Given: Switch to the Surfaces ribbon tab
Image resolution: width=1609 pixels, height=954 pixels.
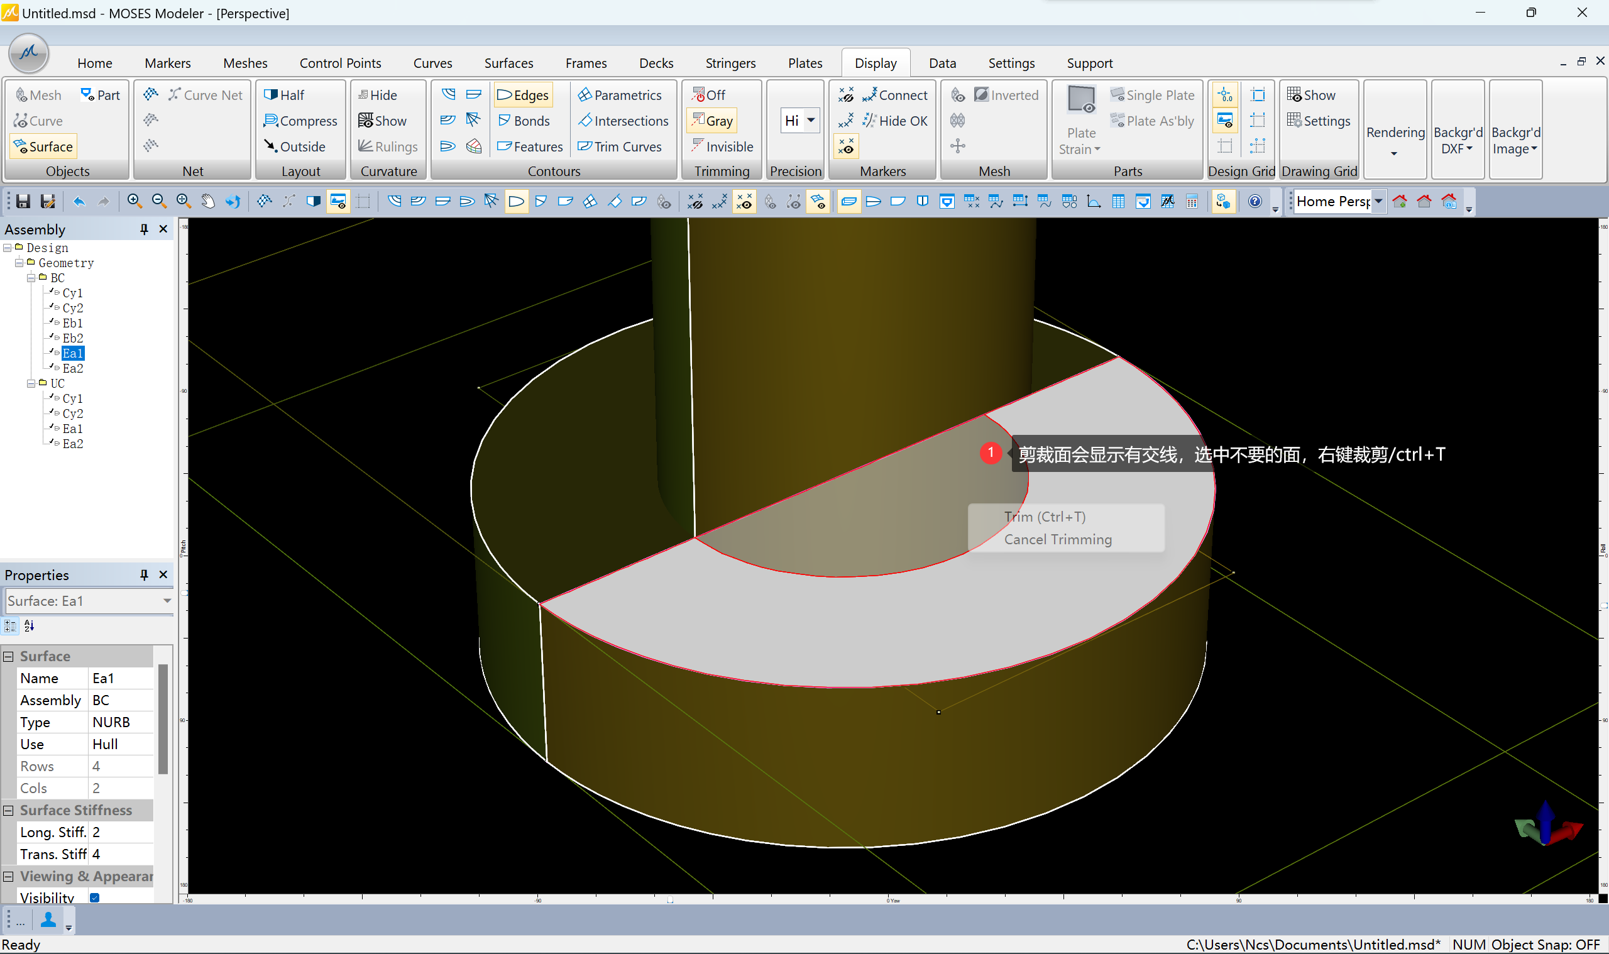Looking at the screenshot, I should pyautogui.click(x=508, y=63).
